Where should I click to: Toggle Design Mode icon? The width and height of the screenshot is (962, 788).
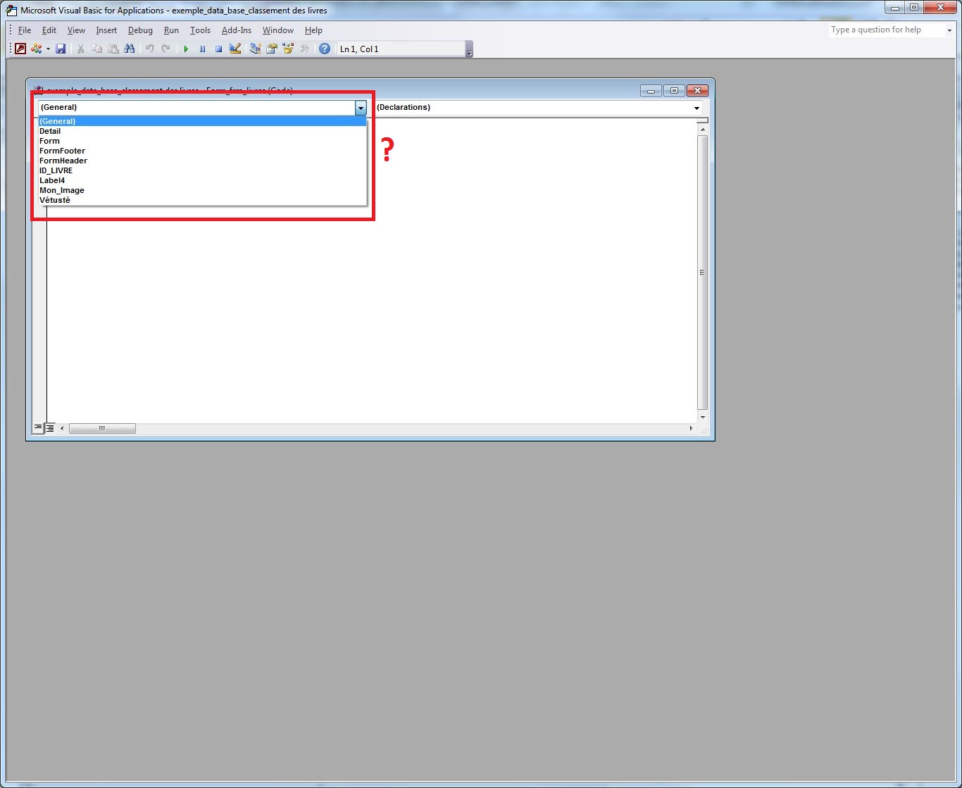pyautogui.click(x=235, y=49)
